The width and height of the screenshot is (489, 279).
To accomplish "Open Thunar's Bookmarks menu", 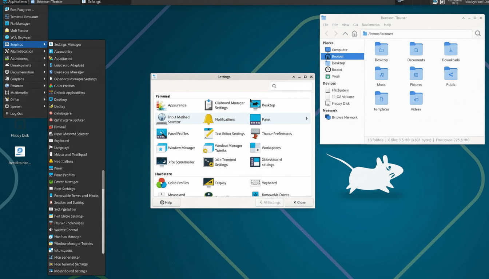I will 370,25.
